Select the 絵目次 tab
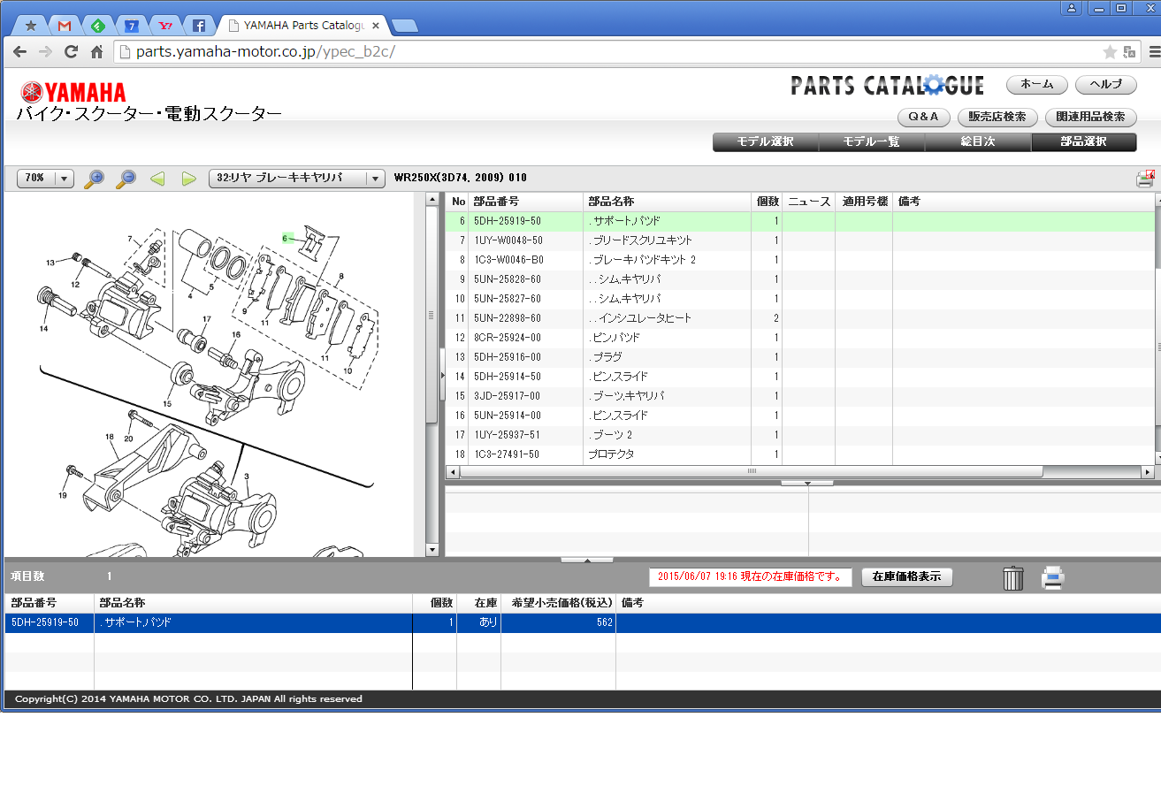Viewport: 1161px width, 801px height. pos(978,142)
